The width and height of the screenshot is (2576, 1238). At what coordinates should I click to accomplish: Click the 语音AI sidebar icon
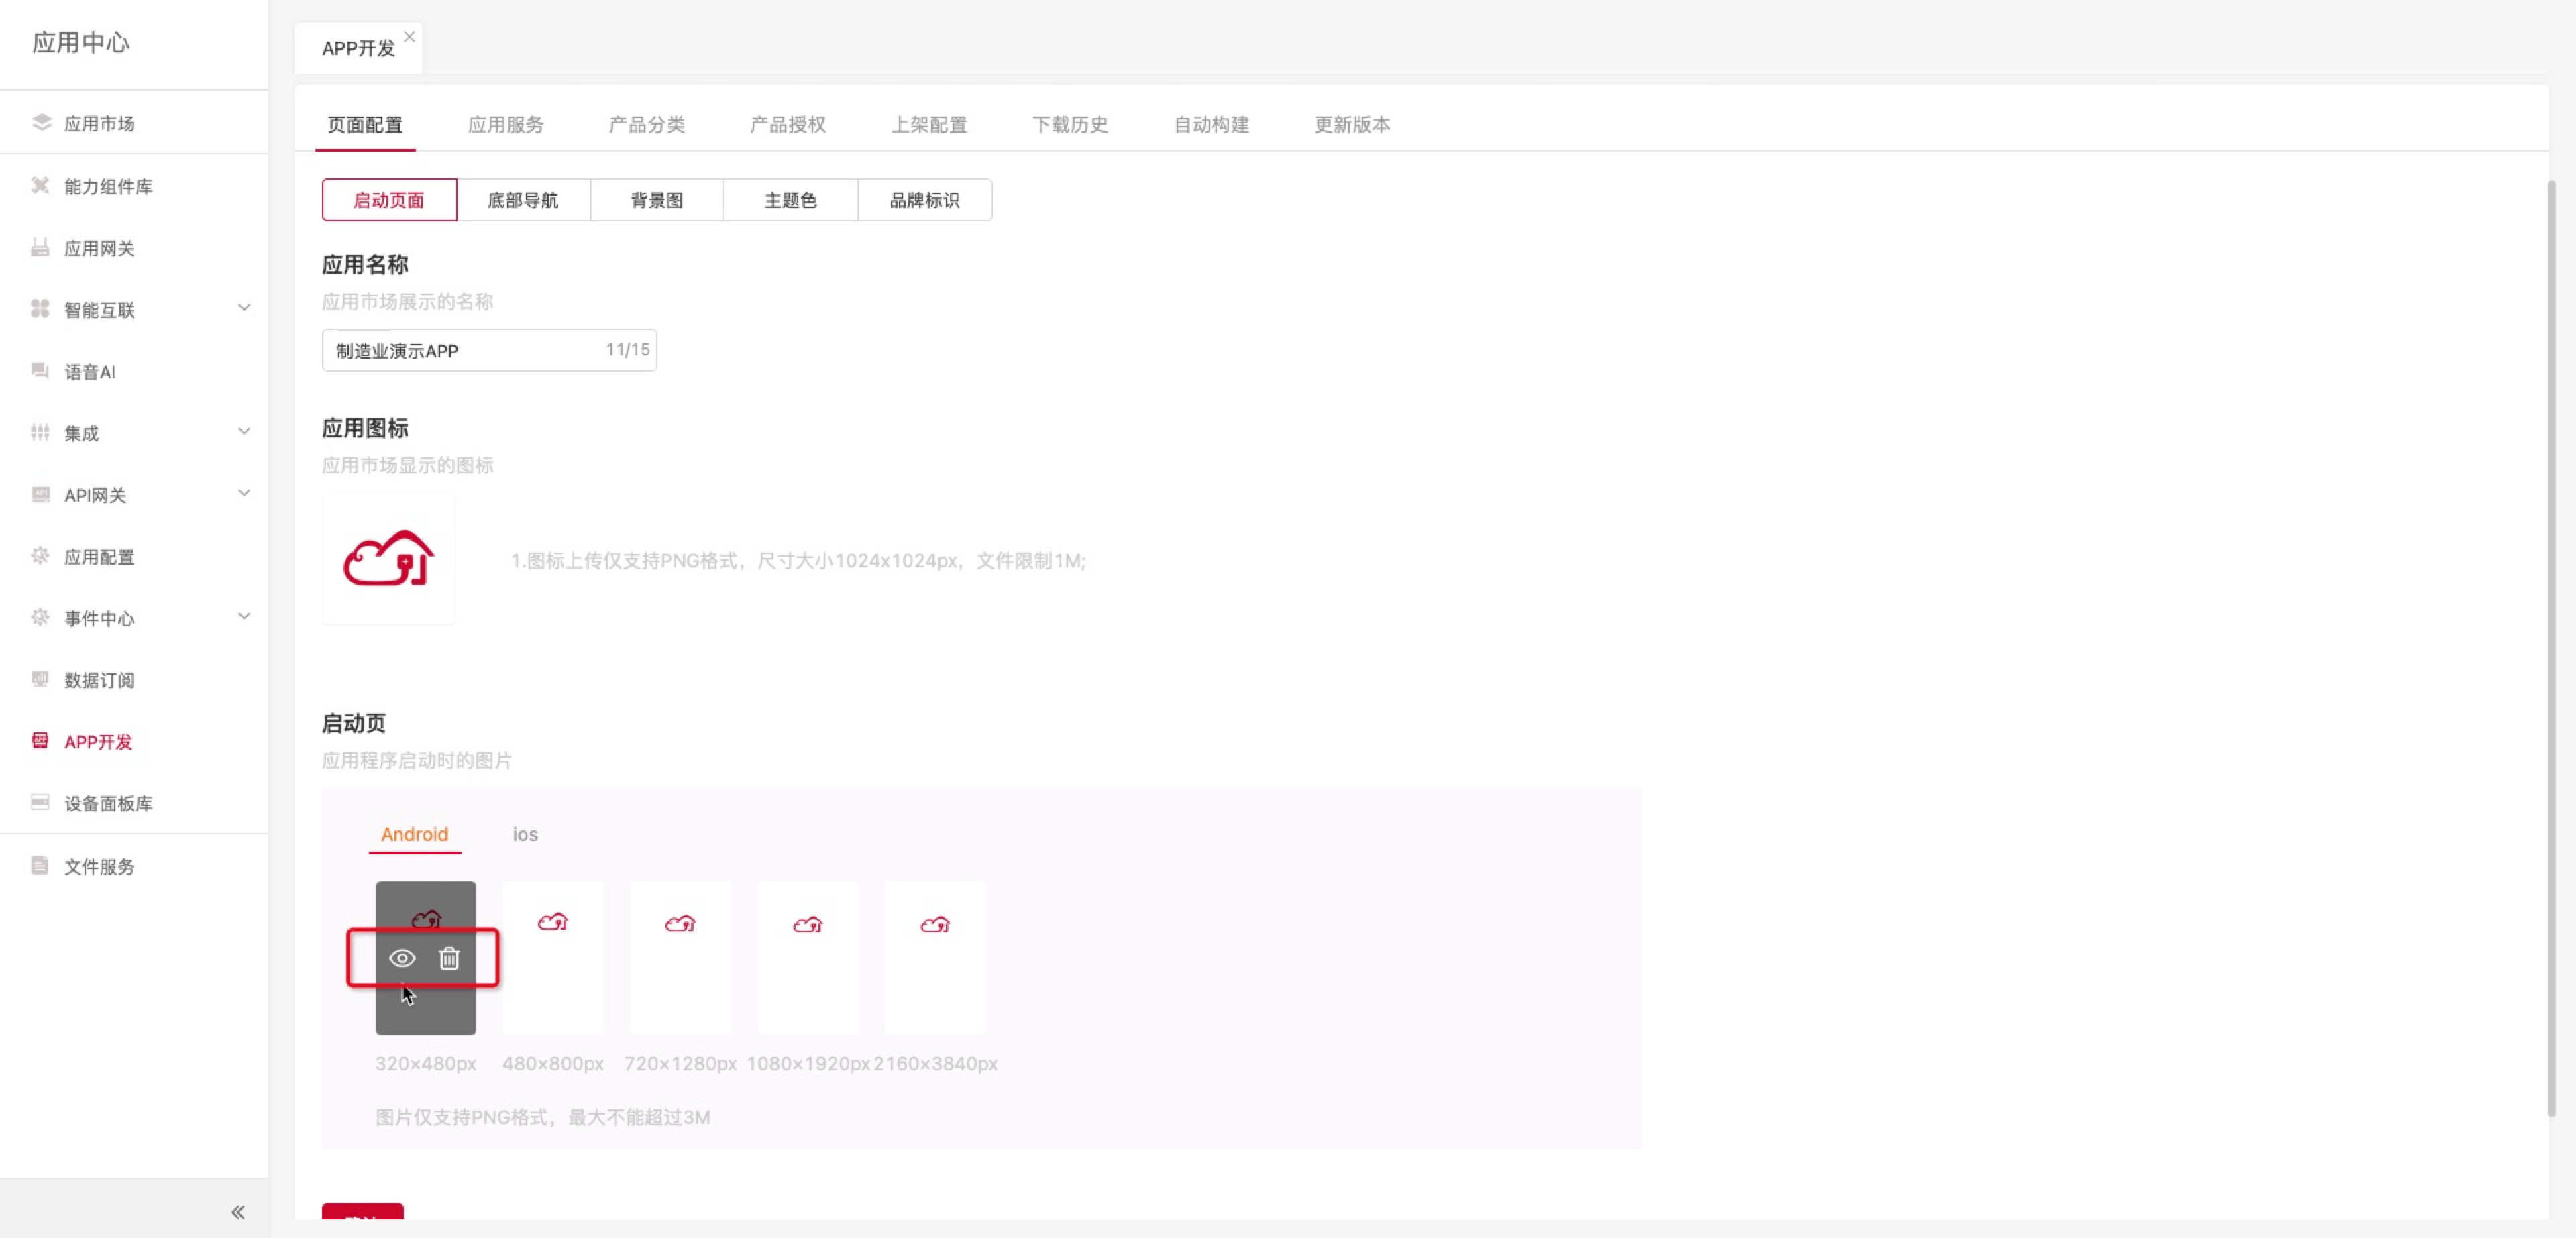(x=41, y=371)
